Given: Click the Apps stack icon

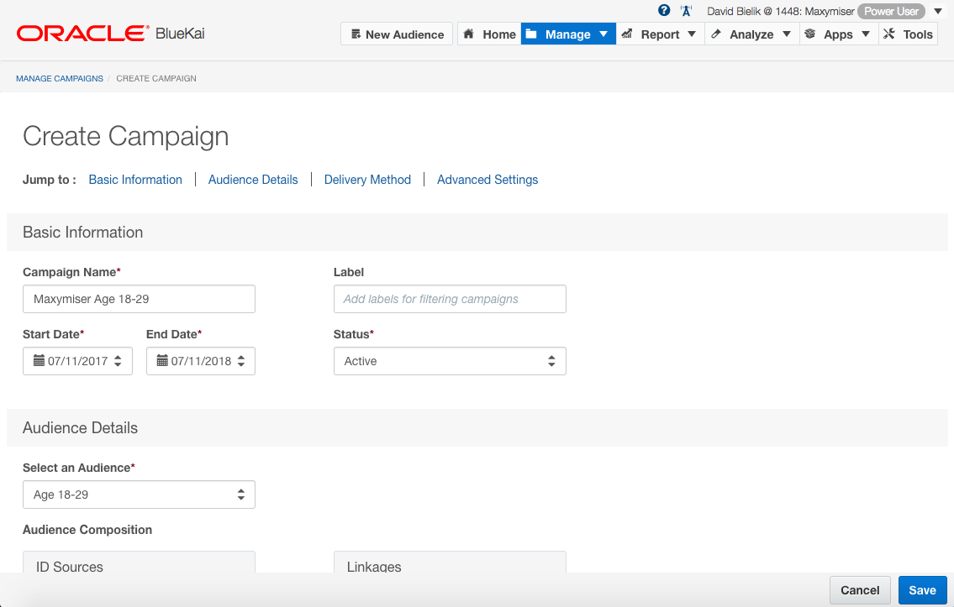Looking at the screenshot, I should coord(809,34).
